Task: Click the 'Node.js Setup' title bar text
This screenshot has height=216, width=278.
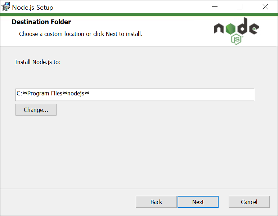Action: (33, 8)
